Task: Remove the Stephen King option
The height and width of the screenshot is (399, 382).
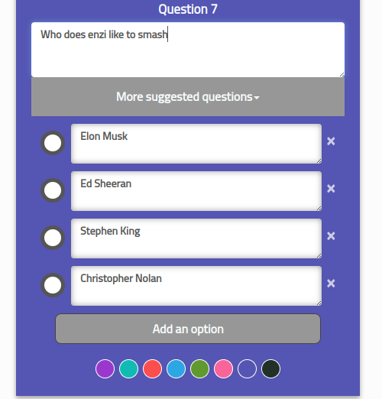Action: [x=331, y=236]
